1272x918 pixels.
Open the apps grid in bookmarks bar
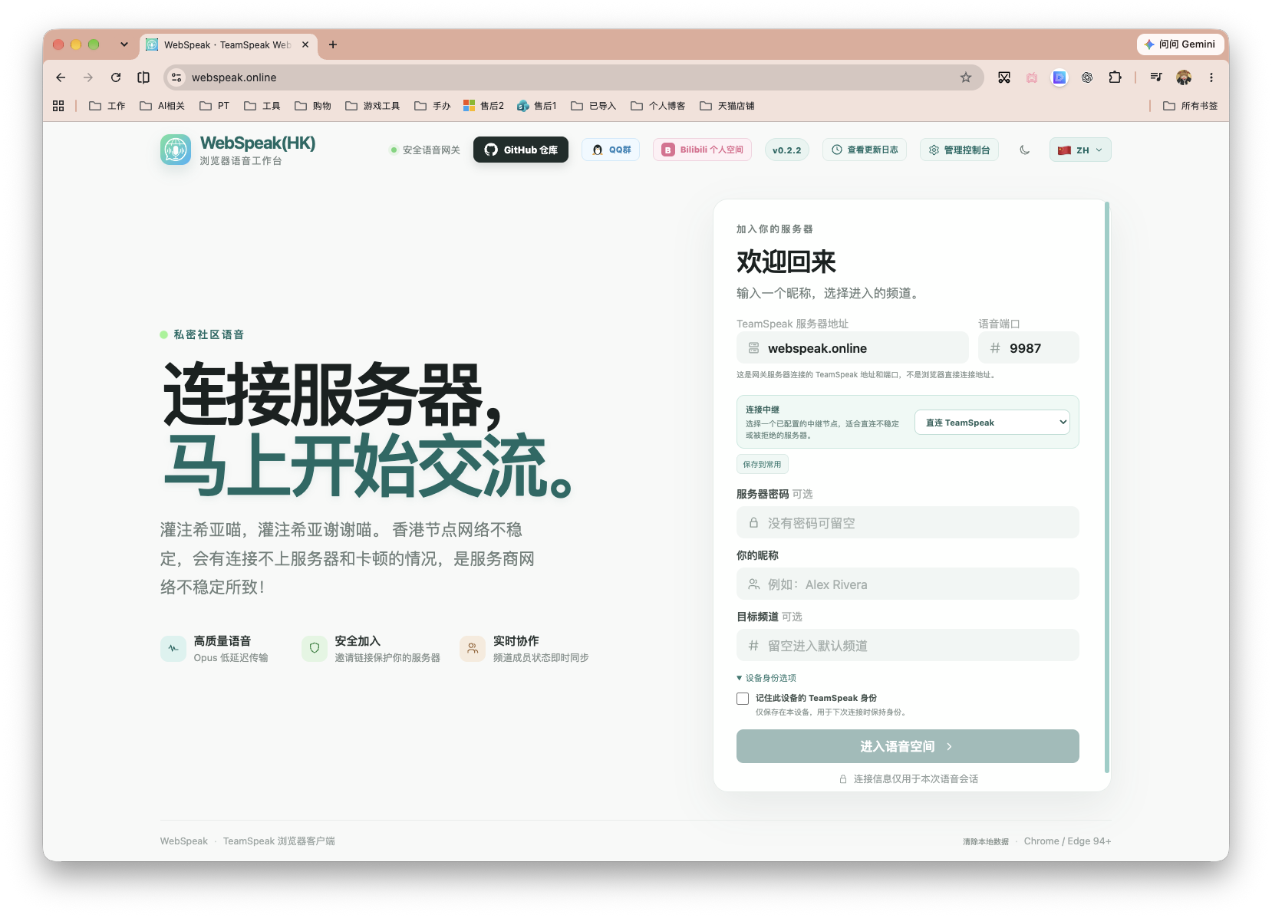click(x=58, y=106)
